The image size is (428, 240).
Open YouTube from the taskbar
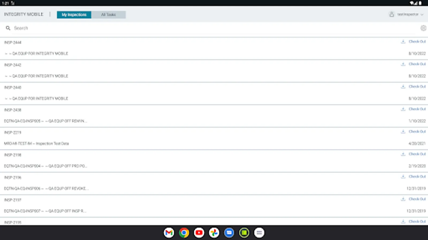tap(199, 233)
